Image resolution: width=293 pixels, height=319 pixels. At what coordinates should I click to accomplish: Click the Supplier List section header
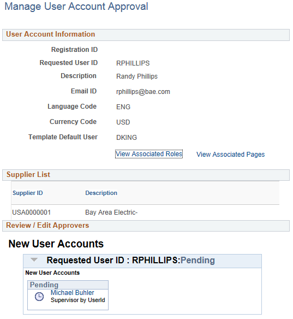pyautogui.click(x=146, y=175)
